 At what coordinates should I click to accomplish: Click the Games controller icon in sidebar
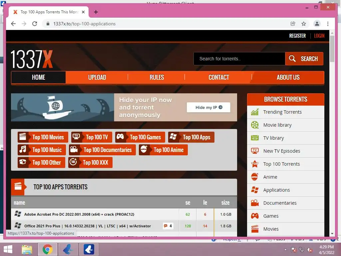click(255, 216)
